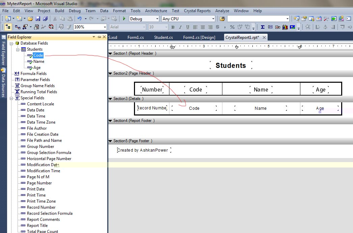Close the CrystalReport1.rpt tab
The height and width of the screenshot is (233, 353).
coord(264,37)
